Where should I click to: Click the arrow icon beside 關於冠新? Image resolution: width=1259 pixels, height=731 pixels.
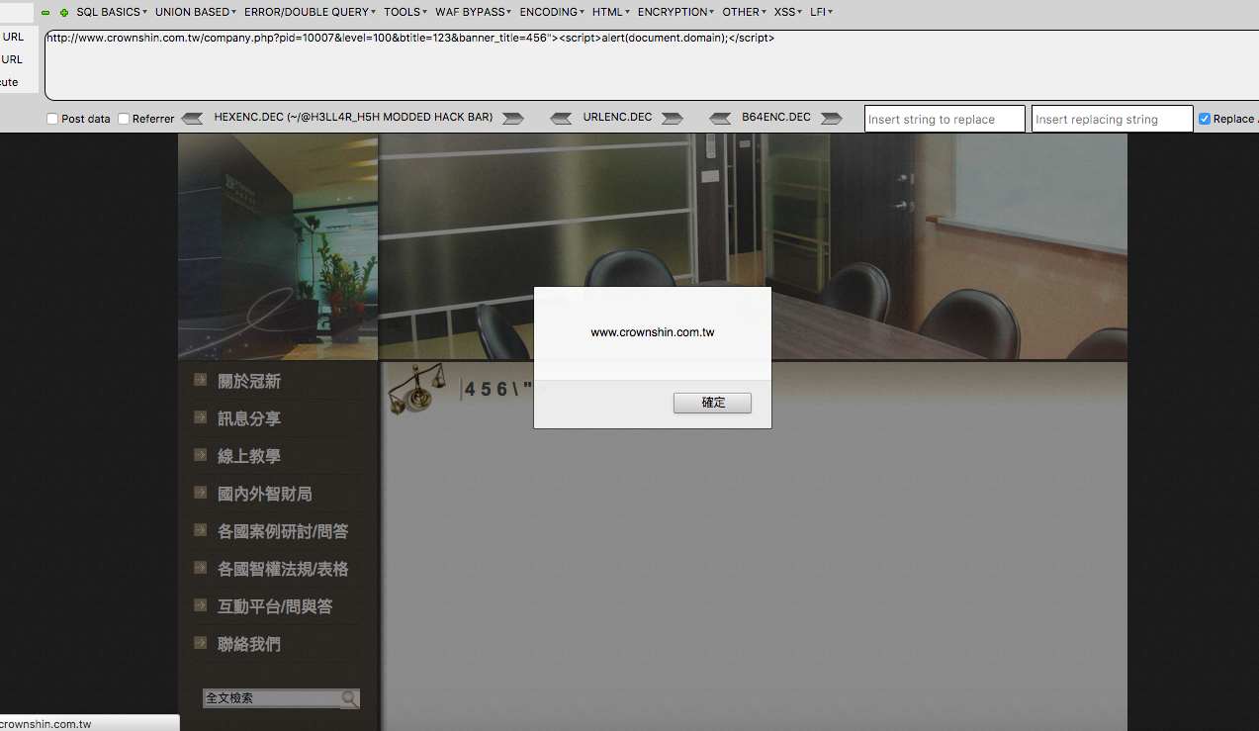(201, 380)
